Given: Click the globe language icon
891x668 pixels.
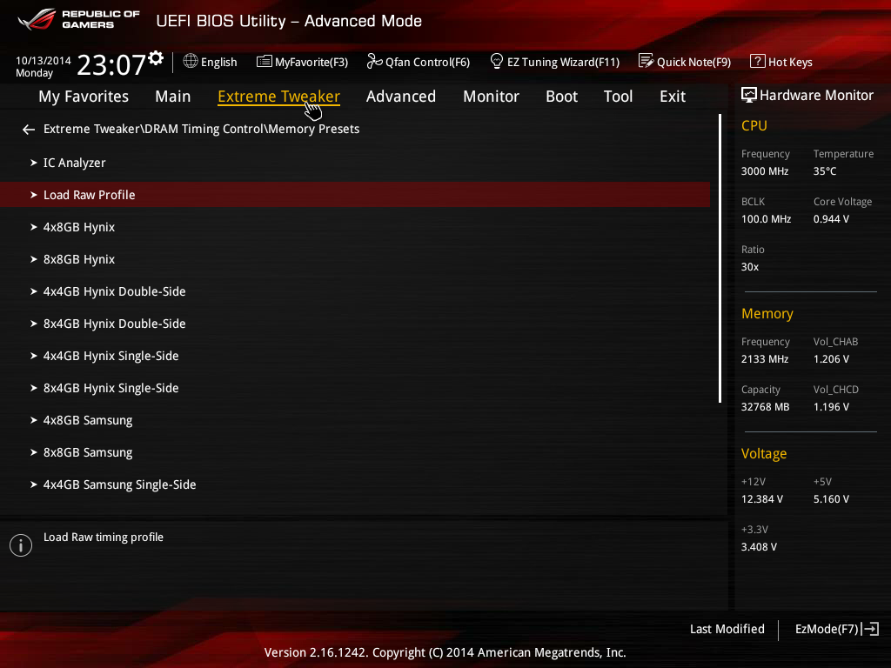Looking at the screenshot, I should pyautogui.click(x=191, y=61).
